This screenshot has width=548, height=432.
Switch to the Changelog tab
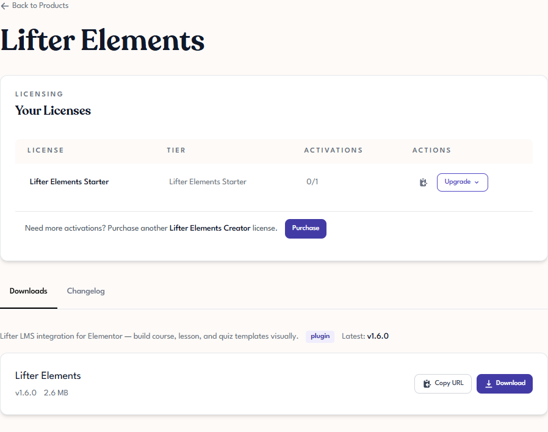[x=85, y=291]
